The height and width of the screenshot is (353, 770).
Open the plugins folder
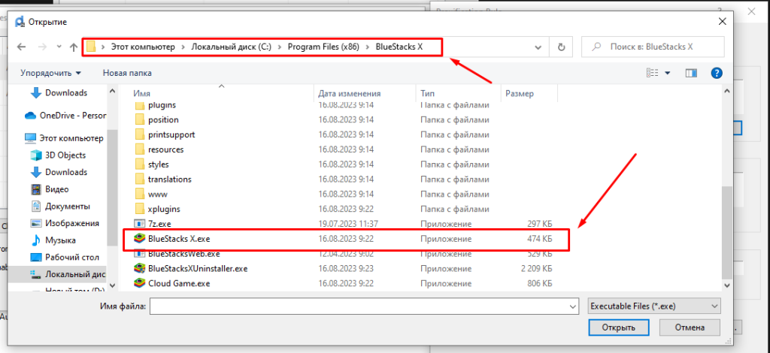coord(162,105)
